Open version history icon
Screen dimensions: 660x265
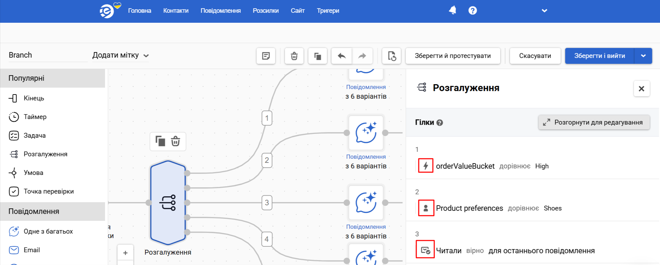[x=391, y=56]
